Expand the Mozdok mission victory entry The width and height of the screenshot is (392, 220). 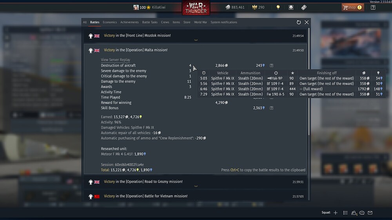(196, 36)
